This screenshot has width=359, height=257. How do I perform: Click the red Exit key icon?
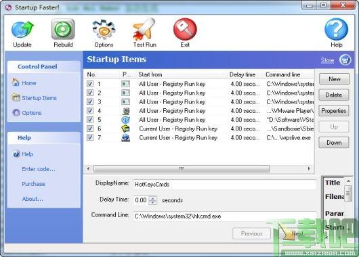(185, 29)
